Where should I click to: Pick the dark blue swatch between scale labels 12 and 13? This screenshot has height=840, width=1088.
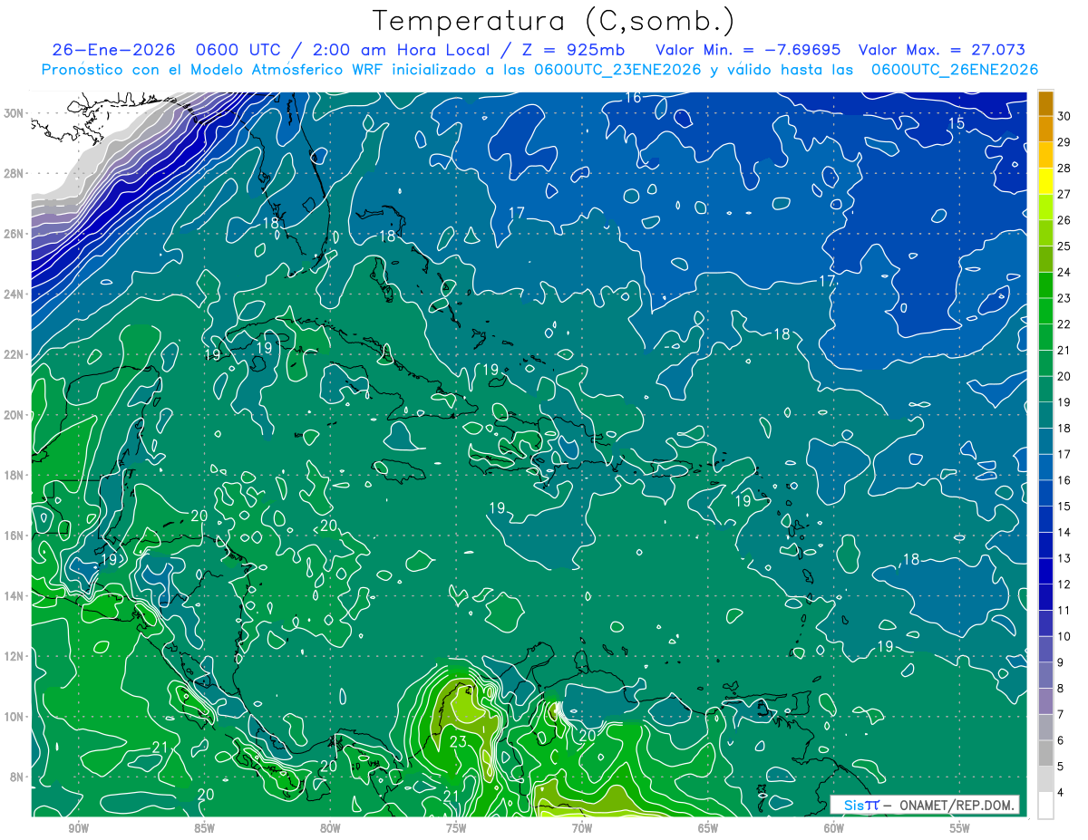(1045, 571)
